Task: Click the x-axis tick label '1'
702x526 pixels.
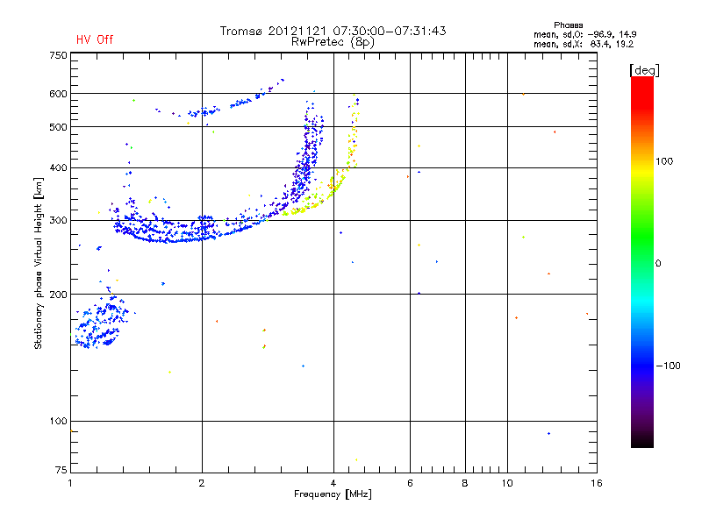Action: coord(70,483)
